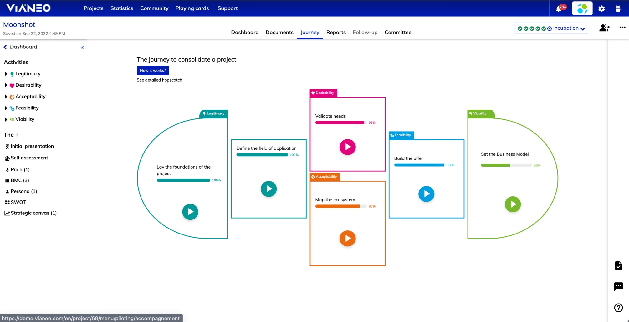This screenshot has width=629, height=322.
Task: Click the Strategic canvas chart icon
Action: pos(7,213)
